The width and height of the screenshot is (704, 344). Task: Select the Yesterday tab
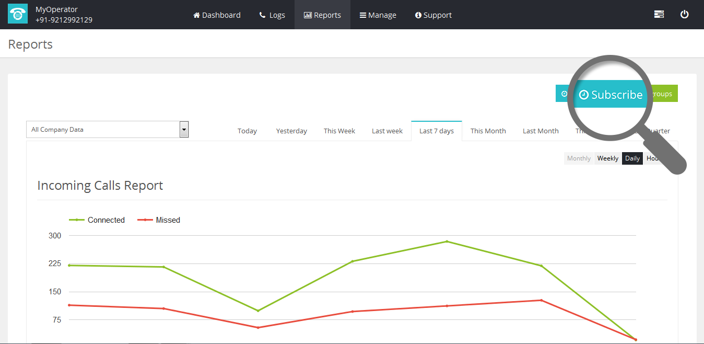point(291,131)
